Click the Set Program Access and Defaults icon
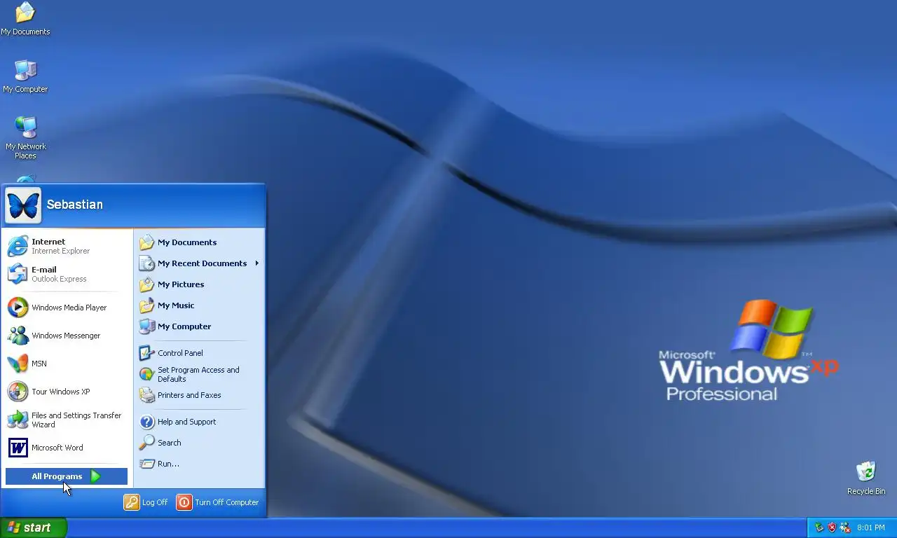Screen dimensions: 897x538 [x=146, y=374]
